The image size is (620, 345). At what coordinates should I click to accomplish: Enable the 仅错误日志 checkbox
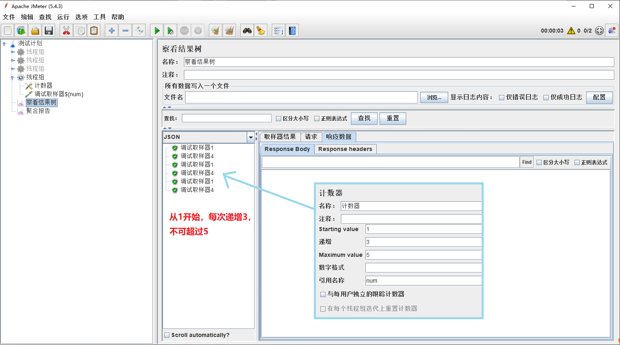tap(501, 97)
